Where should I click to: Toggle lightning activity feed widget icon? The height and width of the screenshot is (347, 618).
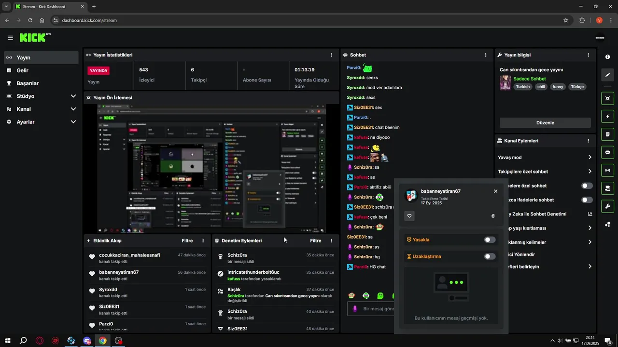click(607, 116)
